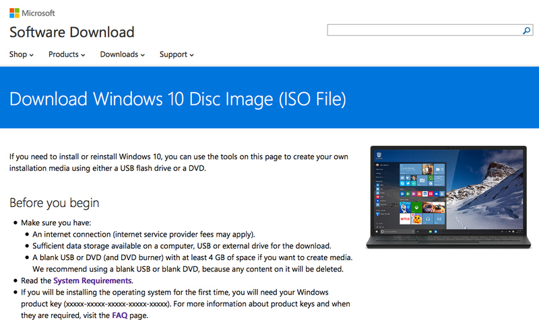Click the Software Download heading
Screen dimensions: 539x320
coord(72,32)
